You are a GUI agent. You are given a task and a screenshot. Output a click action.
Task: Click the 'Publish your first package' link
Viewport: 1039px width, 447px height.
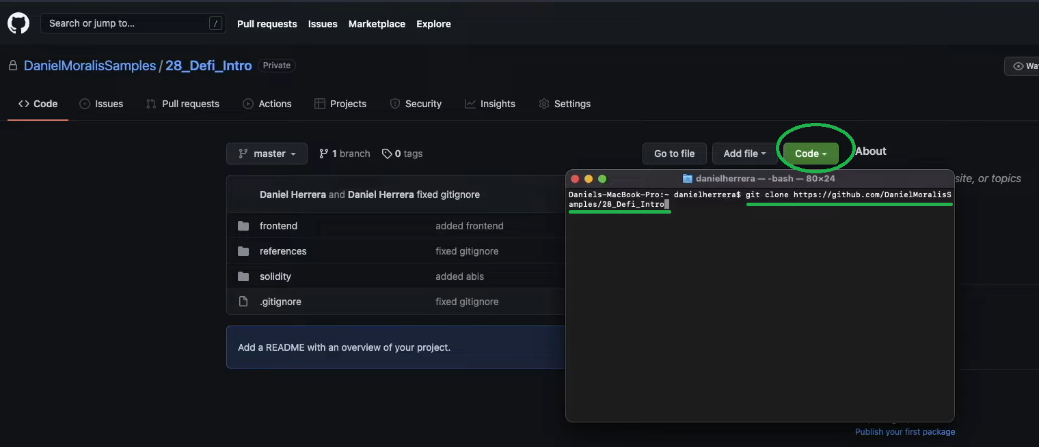coord(905,431)
